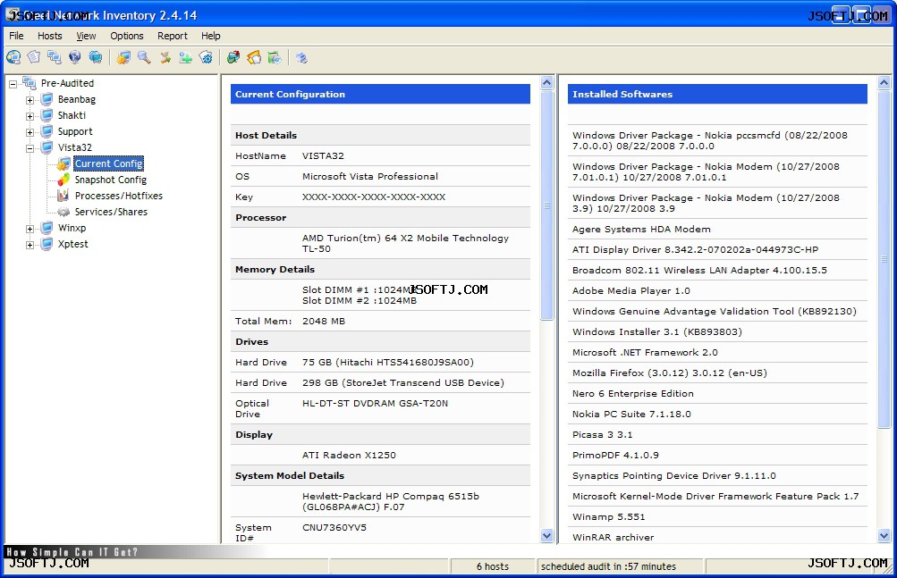Click the Support host computer icon
Screen dimensions: 897x578
point(47,131)
